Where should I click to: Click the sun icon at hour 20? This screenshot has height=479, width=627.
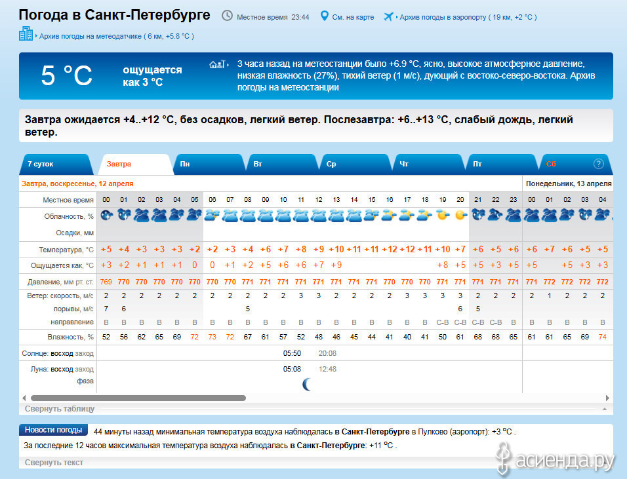pos(460,215)
